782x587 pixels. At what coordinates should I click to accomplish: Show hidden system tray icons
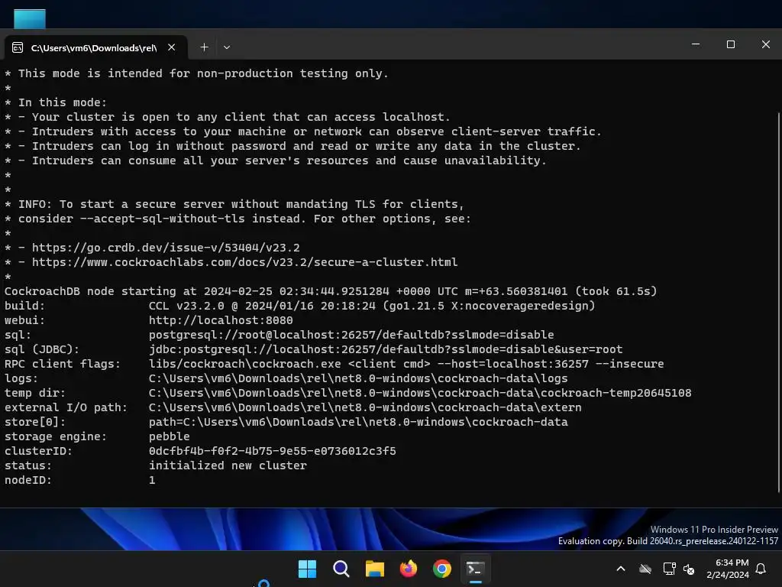point(621,569)
